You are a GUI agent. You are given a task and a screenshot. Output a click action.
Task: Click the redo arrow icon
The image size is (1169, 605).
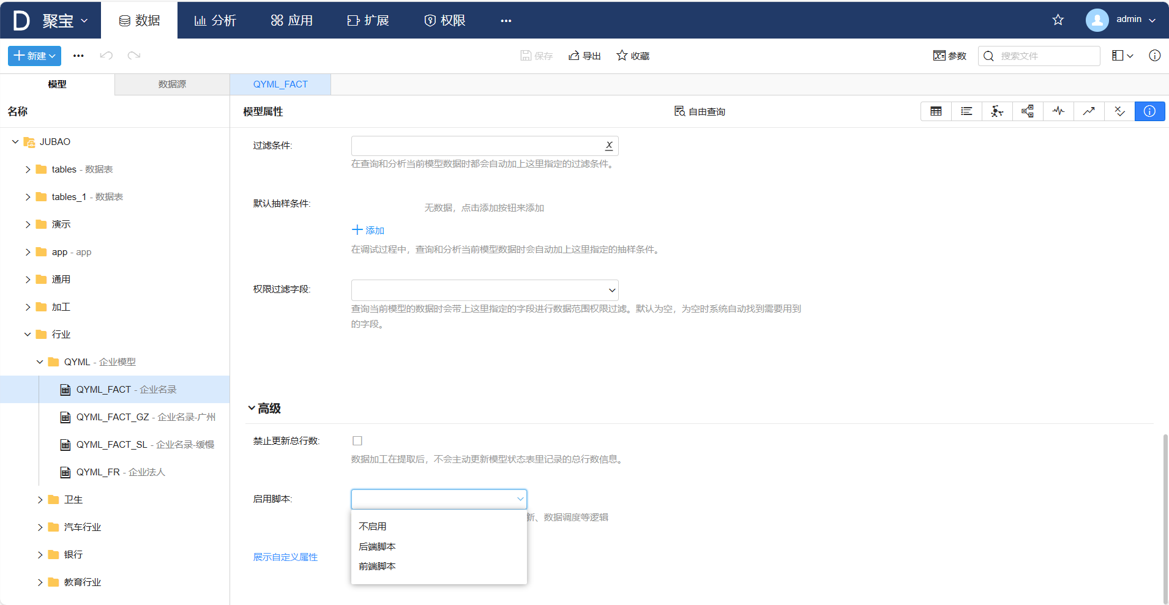[x=134, y=56]
